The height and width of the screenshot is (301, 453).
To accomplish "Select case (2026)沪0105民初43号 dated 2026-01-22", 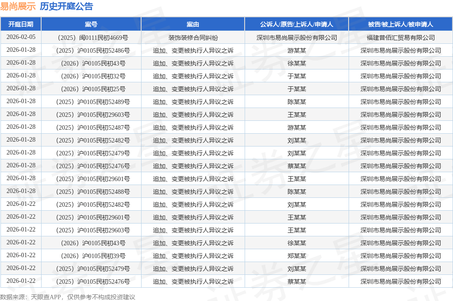I will click(91, 243).
